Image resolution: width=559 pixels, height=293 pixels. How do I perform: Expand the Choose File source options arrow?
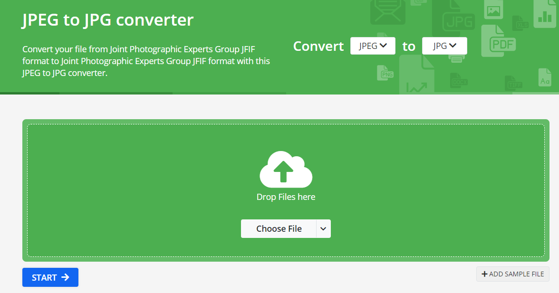pos(323,229)
